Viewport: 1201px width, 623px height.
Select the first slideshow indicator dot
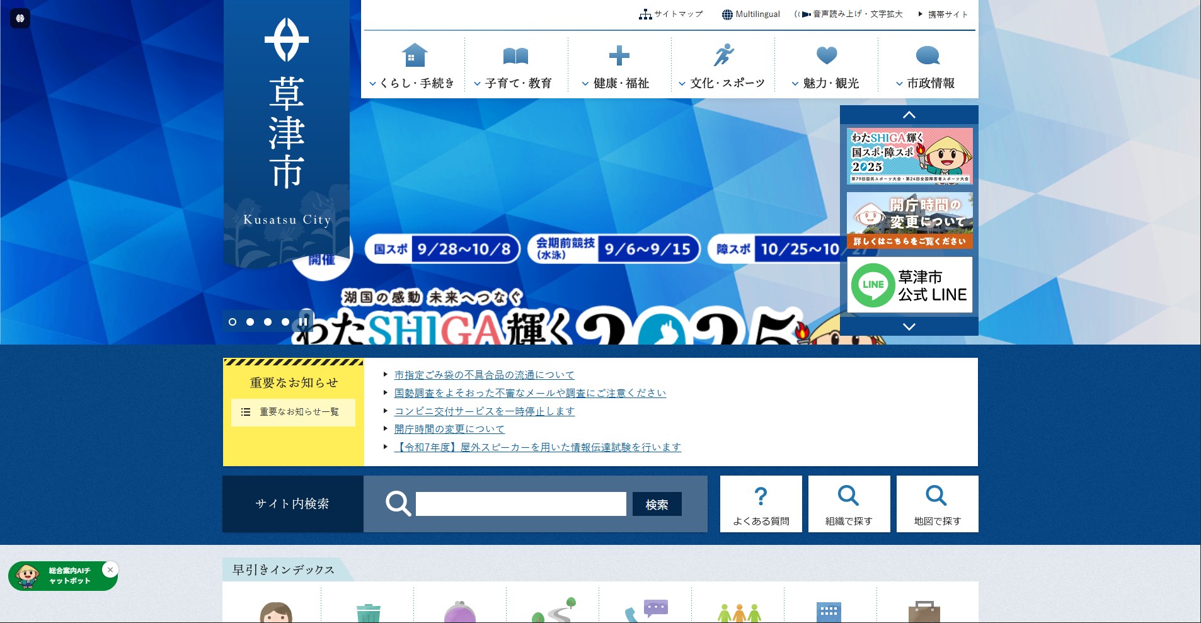233,322
